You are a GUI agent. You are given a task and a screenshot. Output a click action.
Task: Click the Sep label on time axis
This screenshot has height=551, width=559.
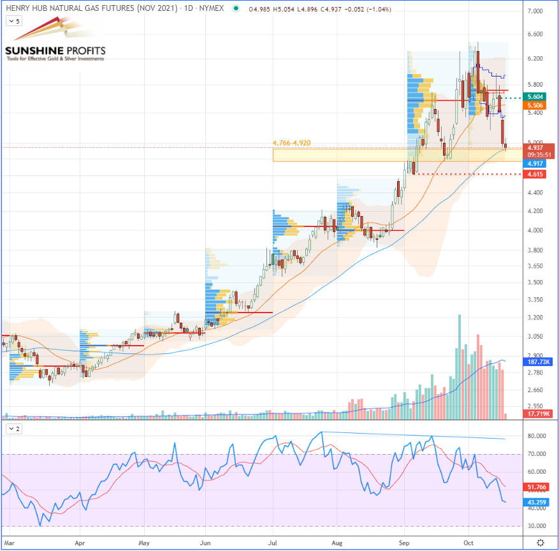(404, 543)
